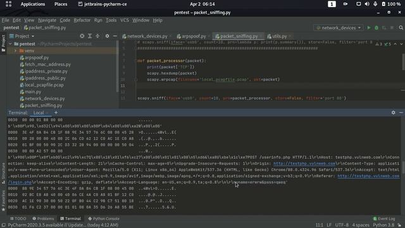Collapse the pentest root folder

pos(10,44)
